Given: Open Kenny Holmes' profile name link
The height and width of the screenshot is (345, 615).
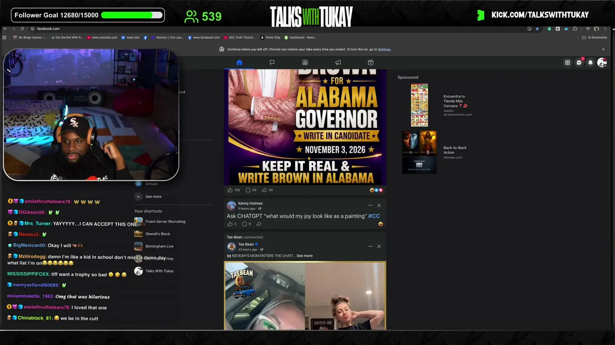Looking at the screenshot, I should pyautogui.click(x=250, y=203).
